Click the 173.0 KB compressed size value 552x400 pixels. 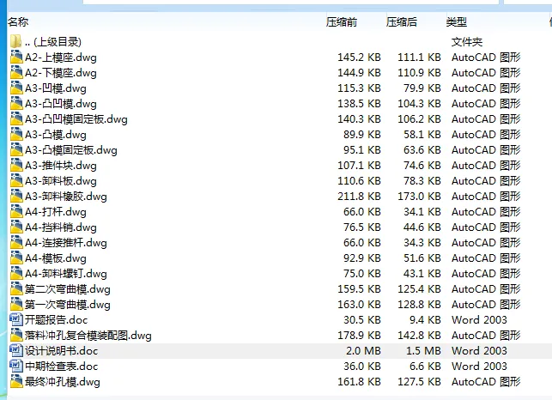pyautogui.click(x=419, y=197)
